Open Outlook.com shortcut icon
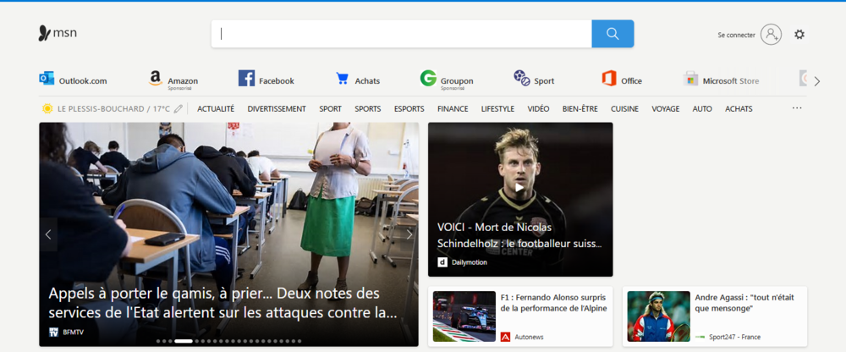846x352 pixels. (x=47, y=80)
